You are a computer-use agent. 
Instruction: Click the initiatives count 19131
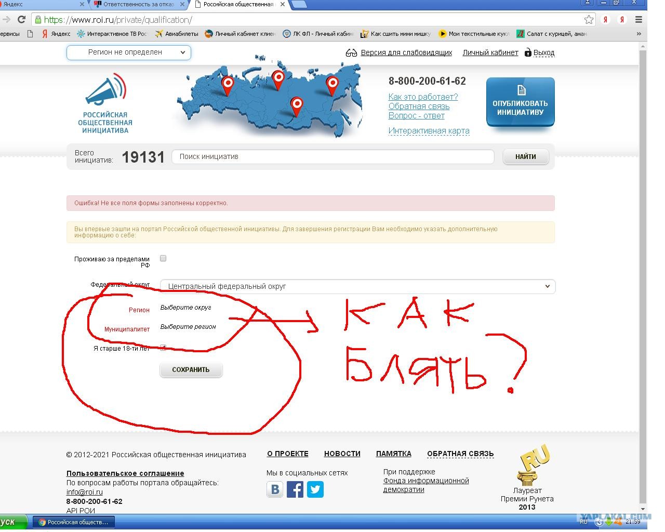tap(143, 157)
